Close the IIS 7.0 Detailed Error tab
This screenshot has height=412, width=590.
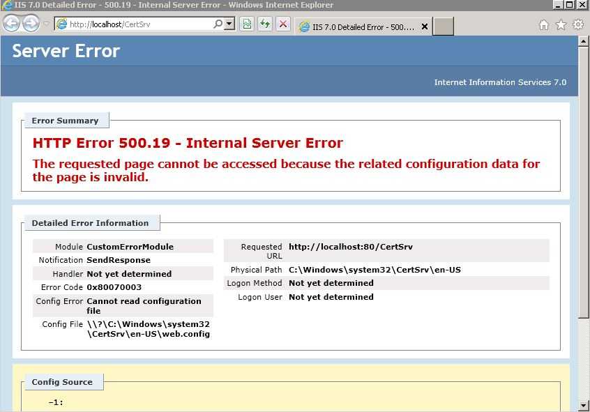click(x=425, y=26)
